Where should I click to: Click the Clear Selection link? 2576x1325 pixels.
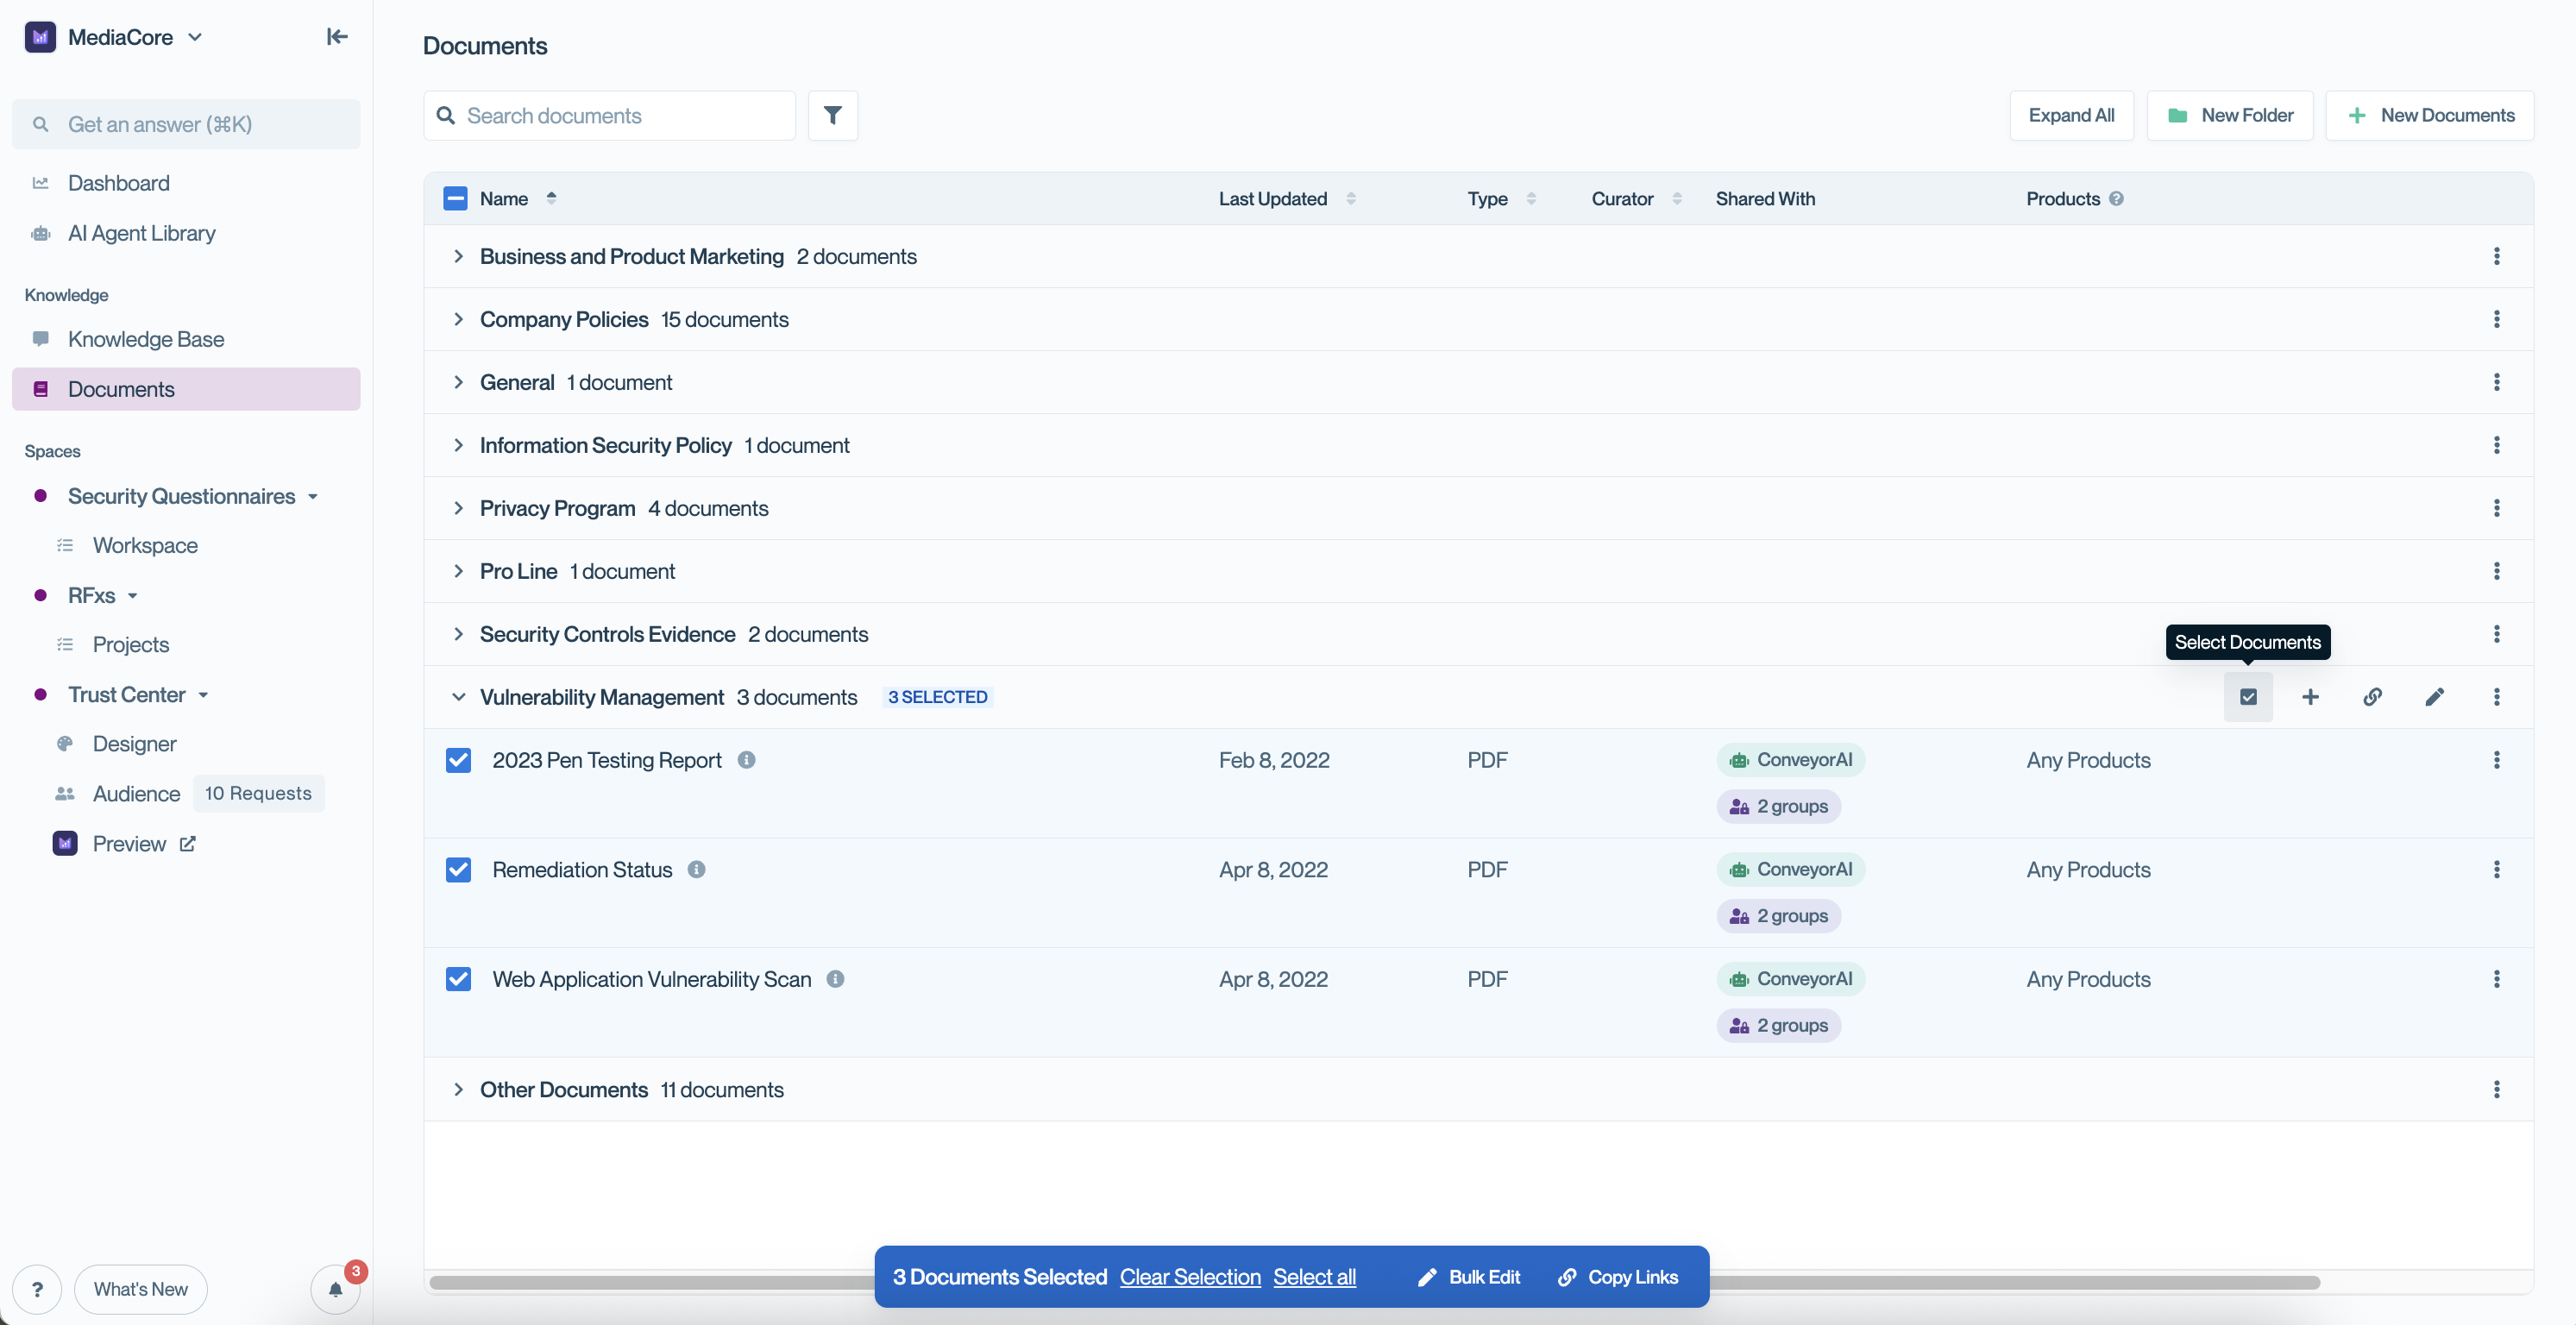click(1189, 1277)
